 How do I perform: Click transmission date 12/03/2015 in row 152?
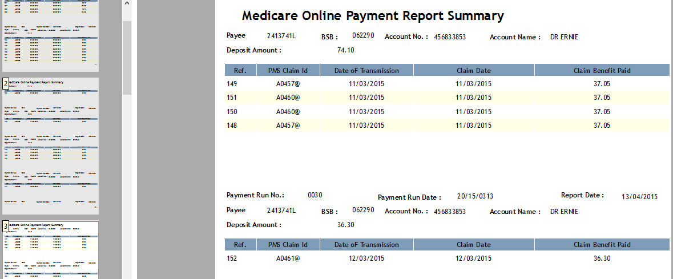[366, 258]
